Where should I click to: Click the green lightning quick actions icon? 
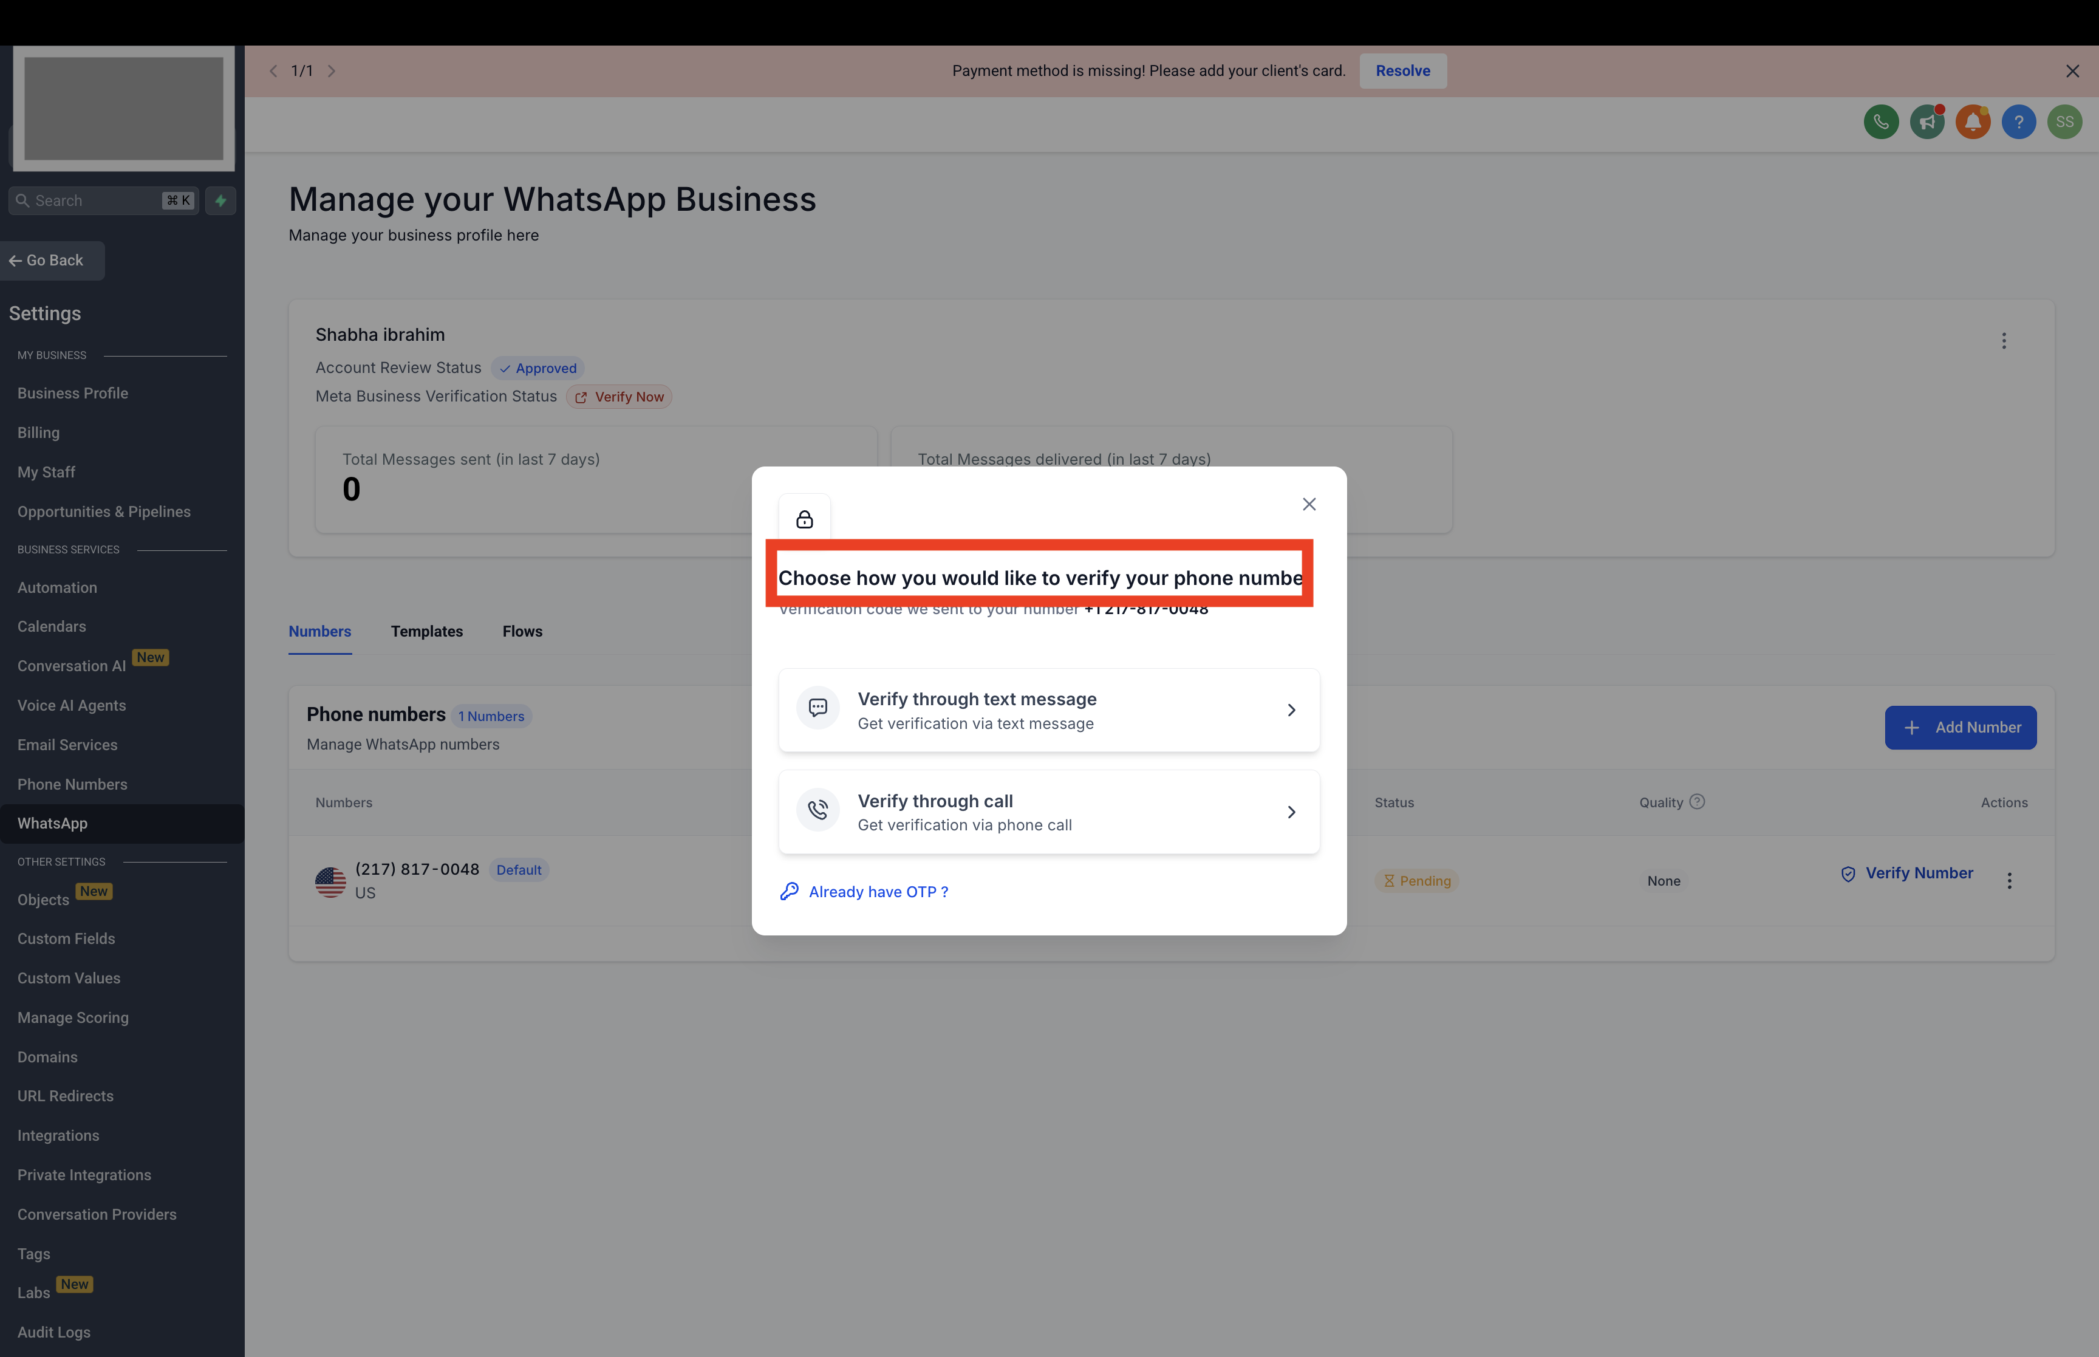(x=220, y=201)
